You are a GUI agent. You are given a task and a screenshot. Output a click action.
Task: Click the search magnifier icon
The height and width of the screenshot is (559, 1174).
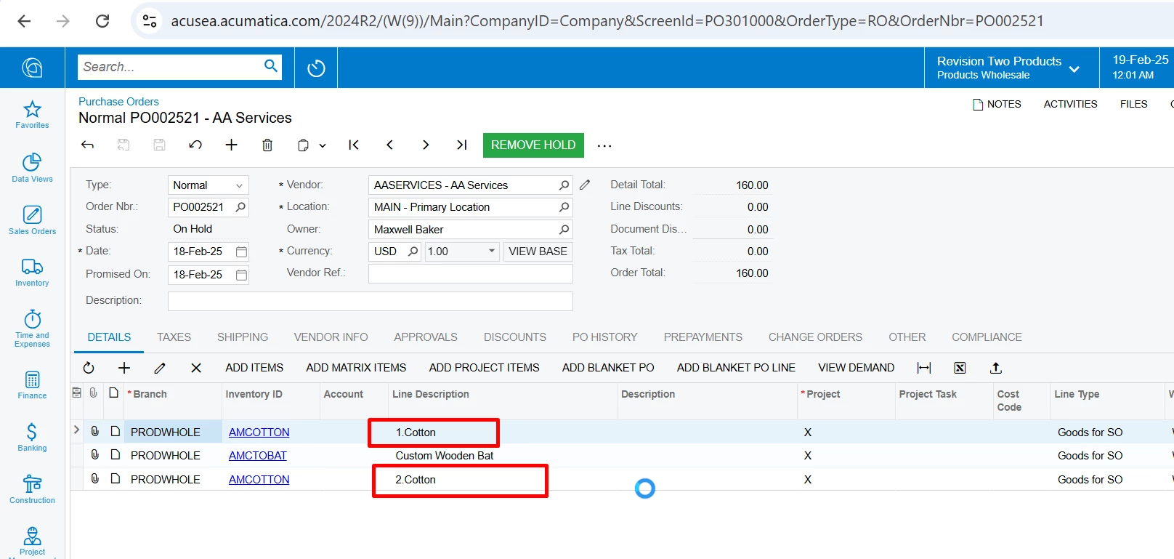click(271, 66)
